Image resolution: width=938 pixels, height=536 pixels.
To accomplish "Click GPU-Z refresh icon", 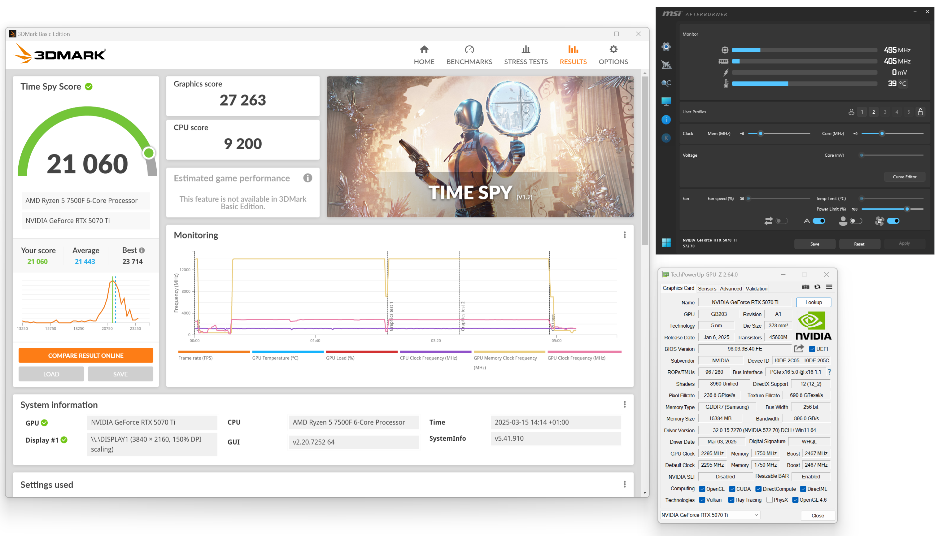I will pos(817,287).
